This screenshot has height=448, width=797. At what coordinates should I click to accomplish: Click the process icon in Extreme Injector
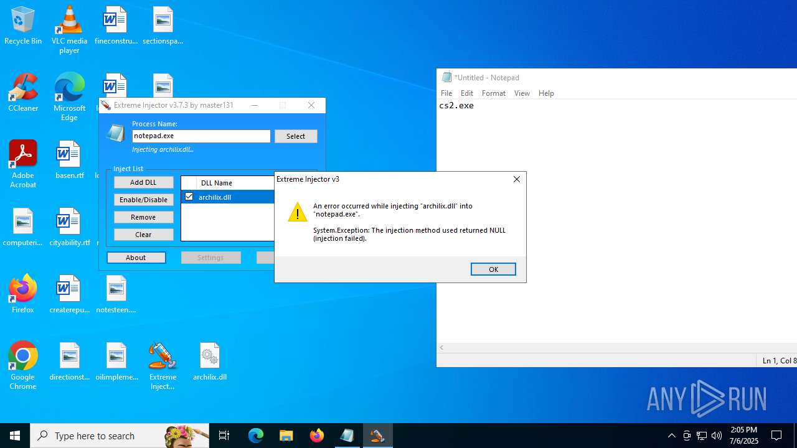coord(116,133)
